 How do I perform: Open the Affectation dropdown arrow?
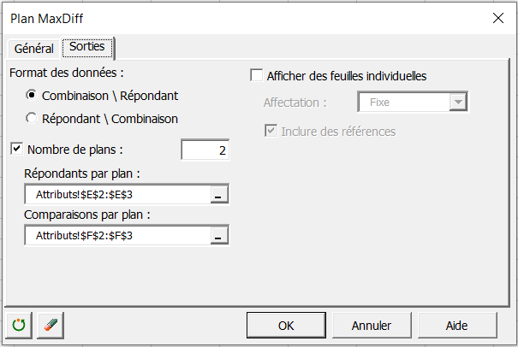459,103
